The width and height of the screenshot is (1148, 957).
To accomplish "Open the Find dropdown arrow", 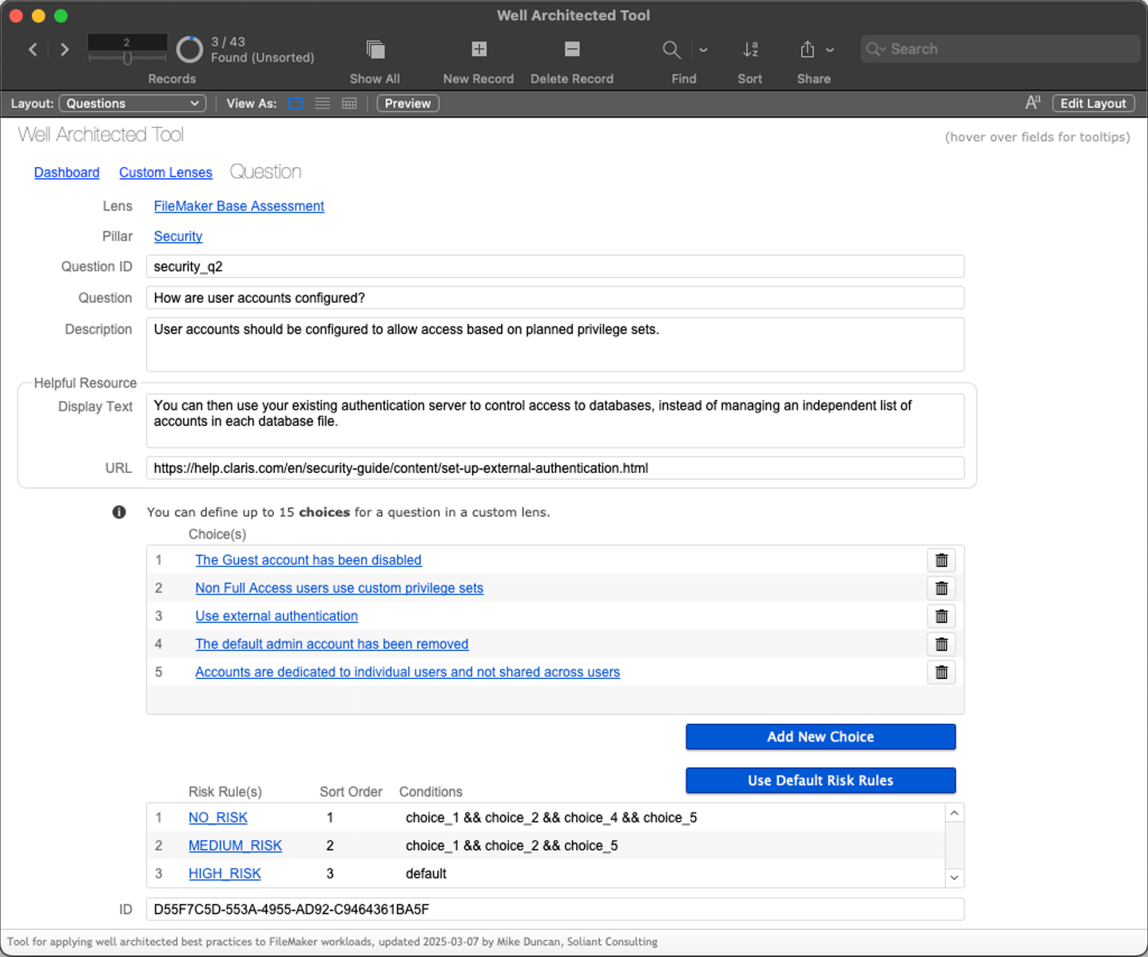I will point(703,50).
